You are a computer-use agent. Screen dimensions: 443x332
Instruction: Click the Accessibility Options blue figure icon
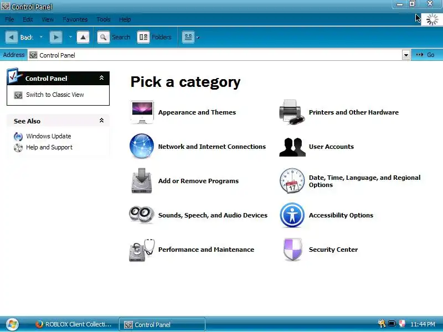[292, 215]
